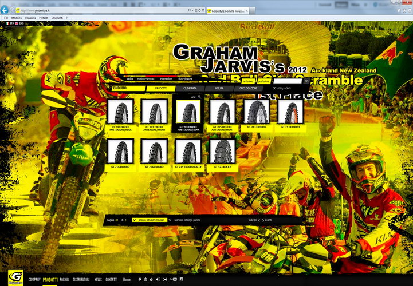Open GT 523 ROCKY tyre thumbnail
413x286 pixels.
tap(222, 151)
